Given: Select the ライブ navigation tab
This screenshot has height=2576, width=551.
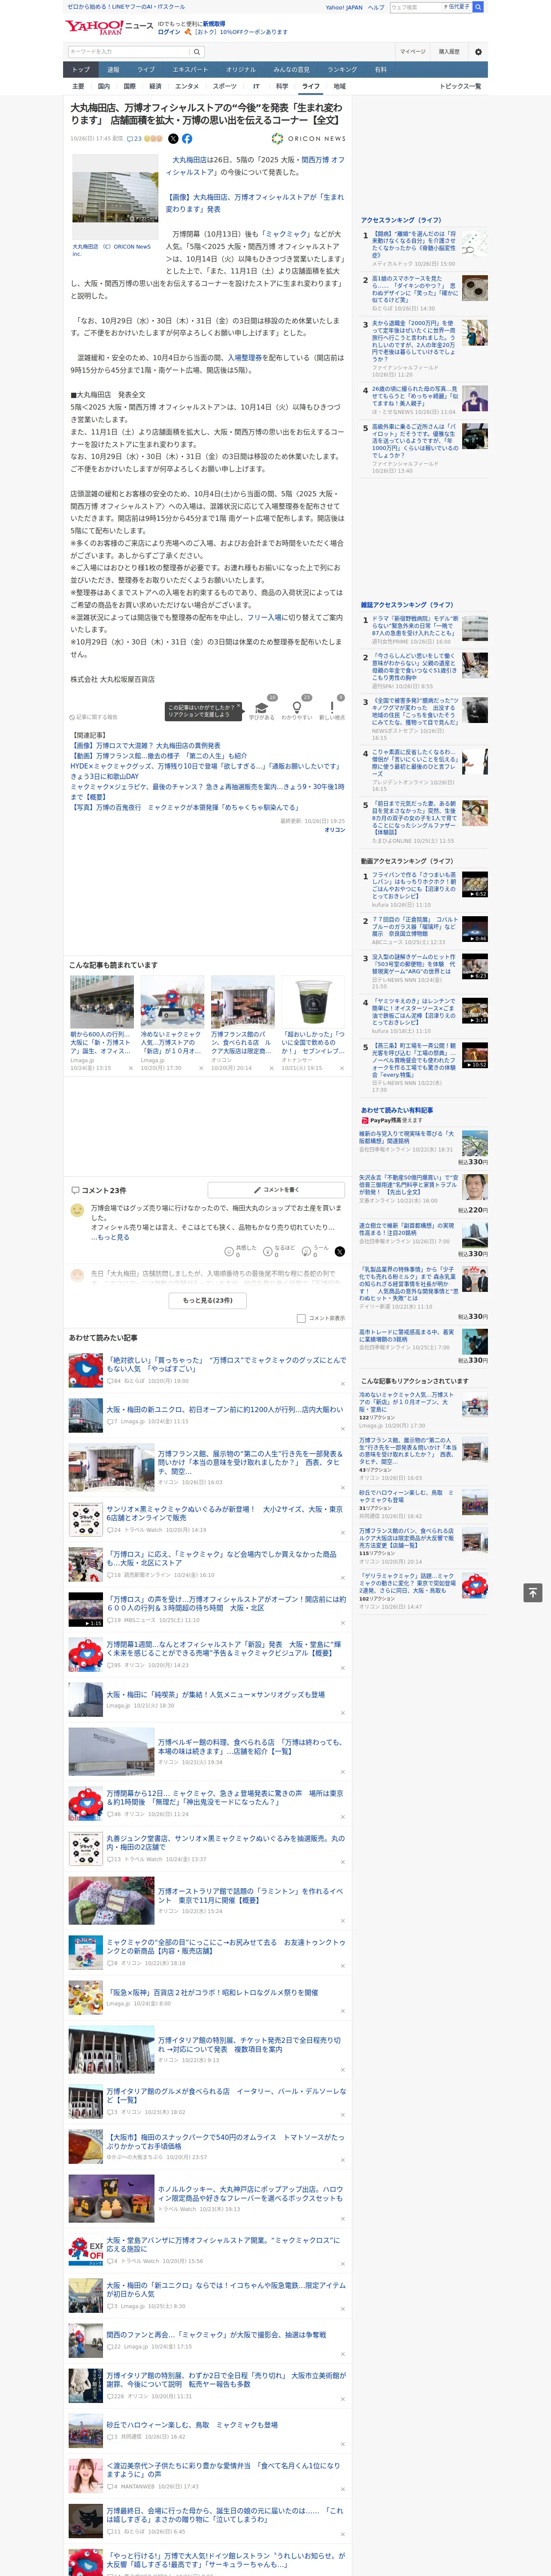Looking at the screenshot, I should click(x=146, y=70).
